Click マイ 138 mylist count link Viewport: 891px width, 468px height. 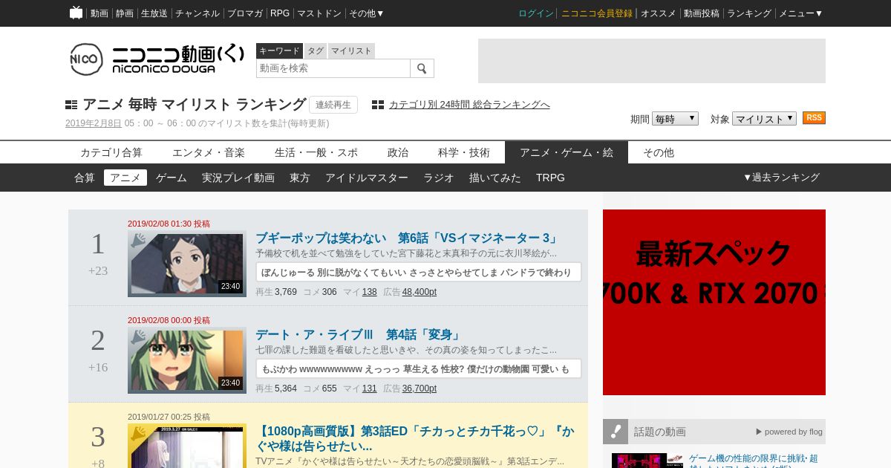click(x=370, y=292)
